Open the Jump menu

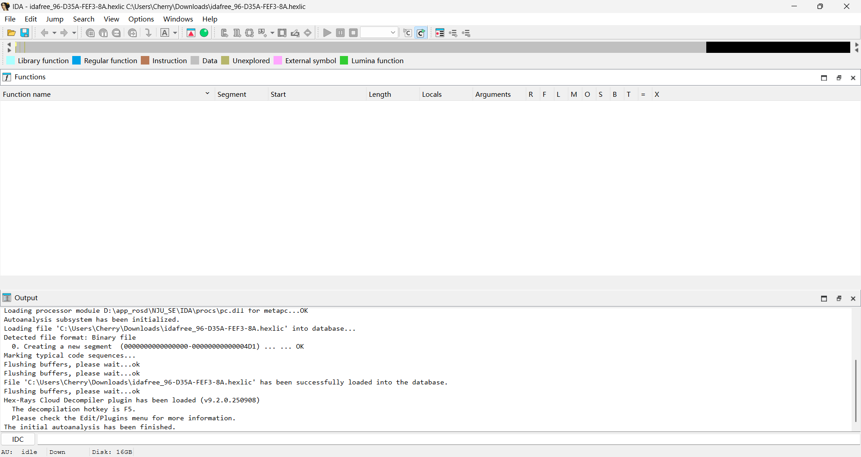[55, 19]
